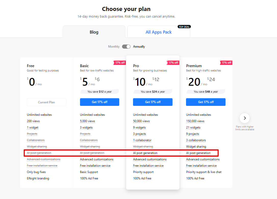The width and height of the screenshot is (277, 199).
Task: Click the next plans arrow button
Action: 245,118
